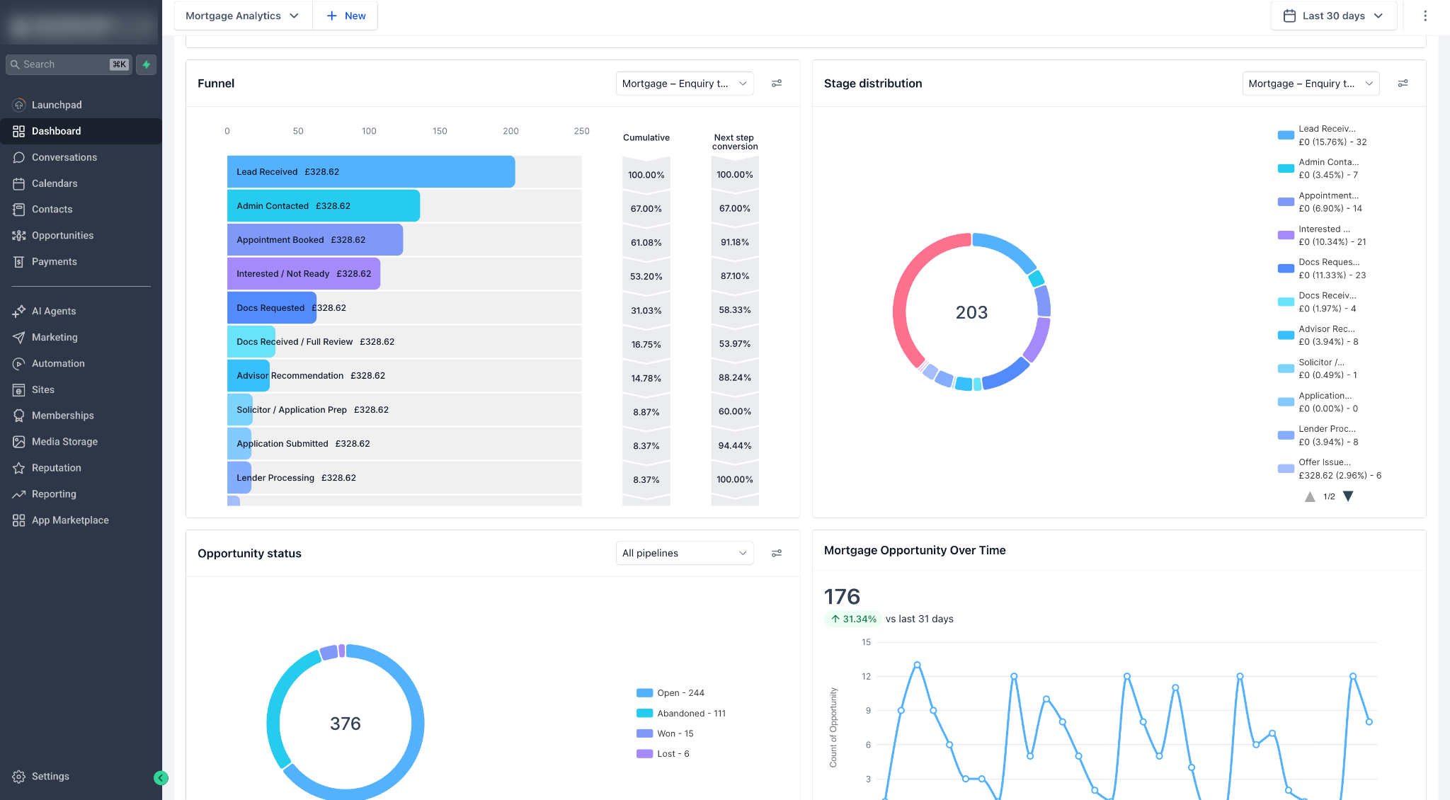1450x800 pixels.
Task: Go to next legend page arrow
Action: (1348, 496)
